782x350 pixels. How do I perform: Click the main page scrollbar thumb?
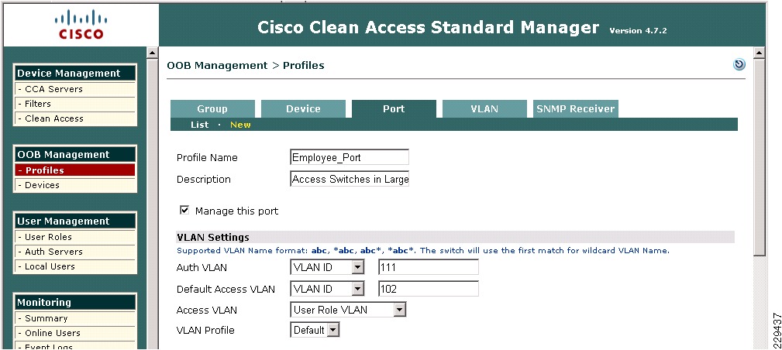click(759, 157)
